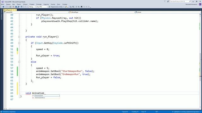Click the "StartWeaponRun" string literal

click(x=72, y=71)
